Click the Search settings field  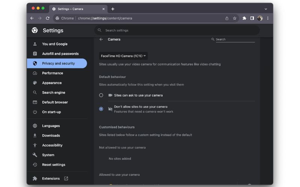pyautogui.click(x=176, y=30)
